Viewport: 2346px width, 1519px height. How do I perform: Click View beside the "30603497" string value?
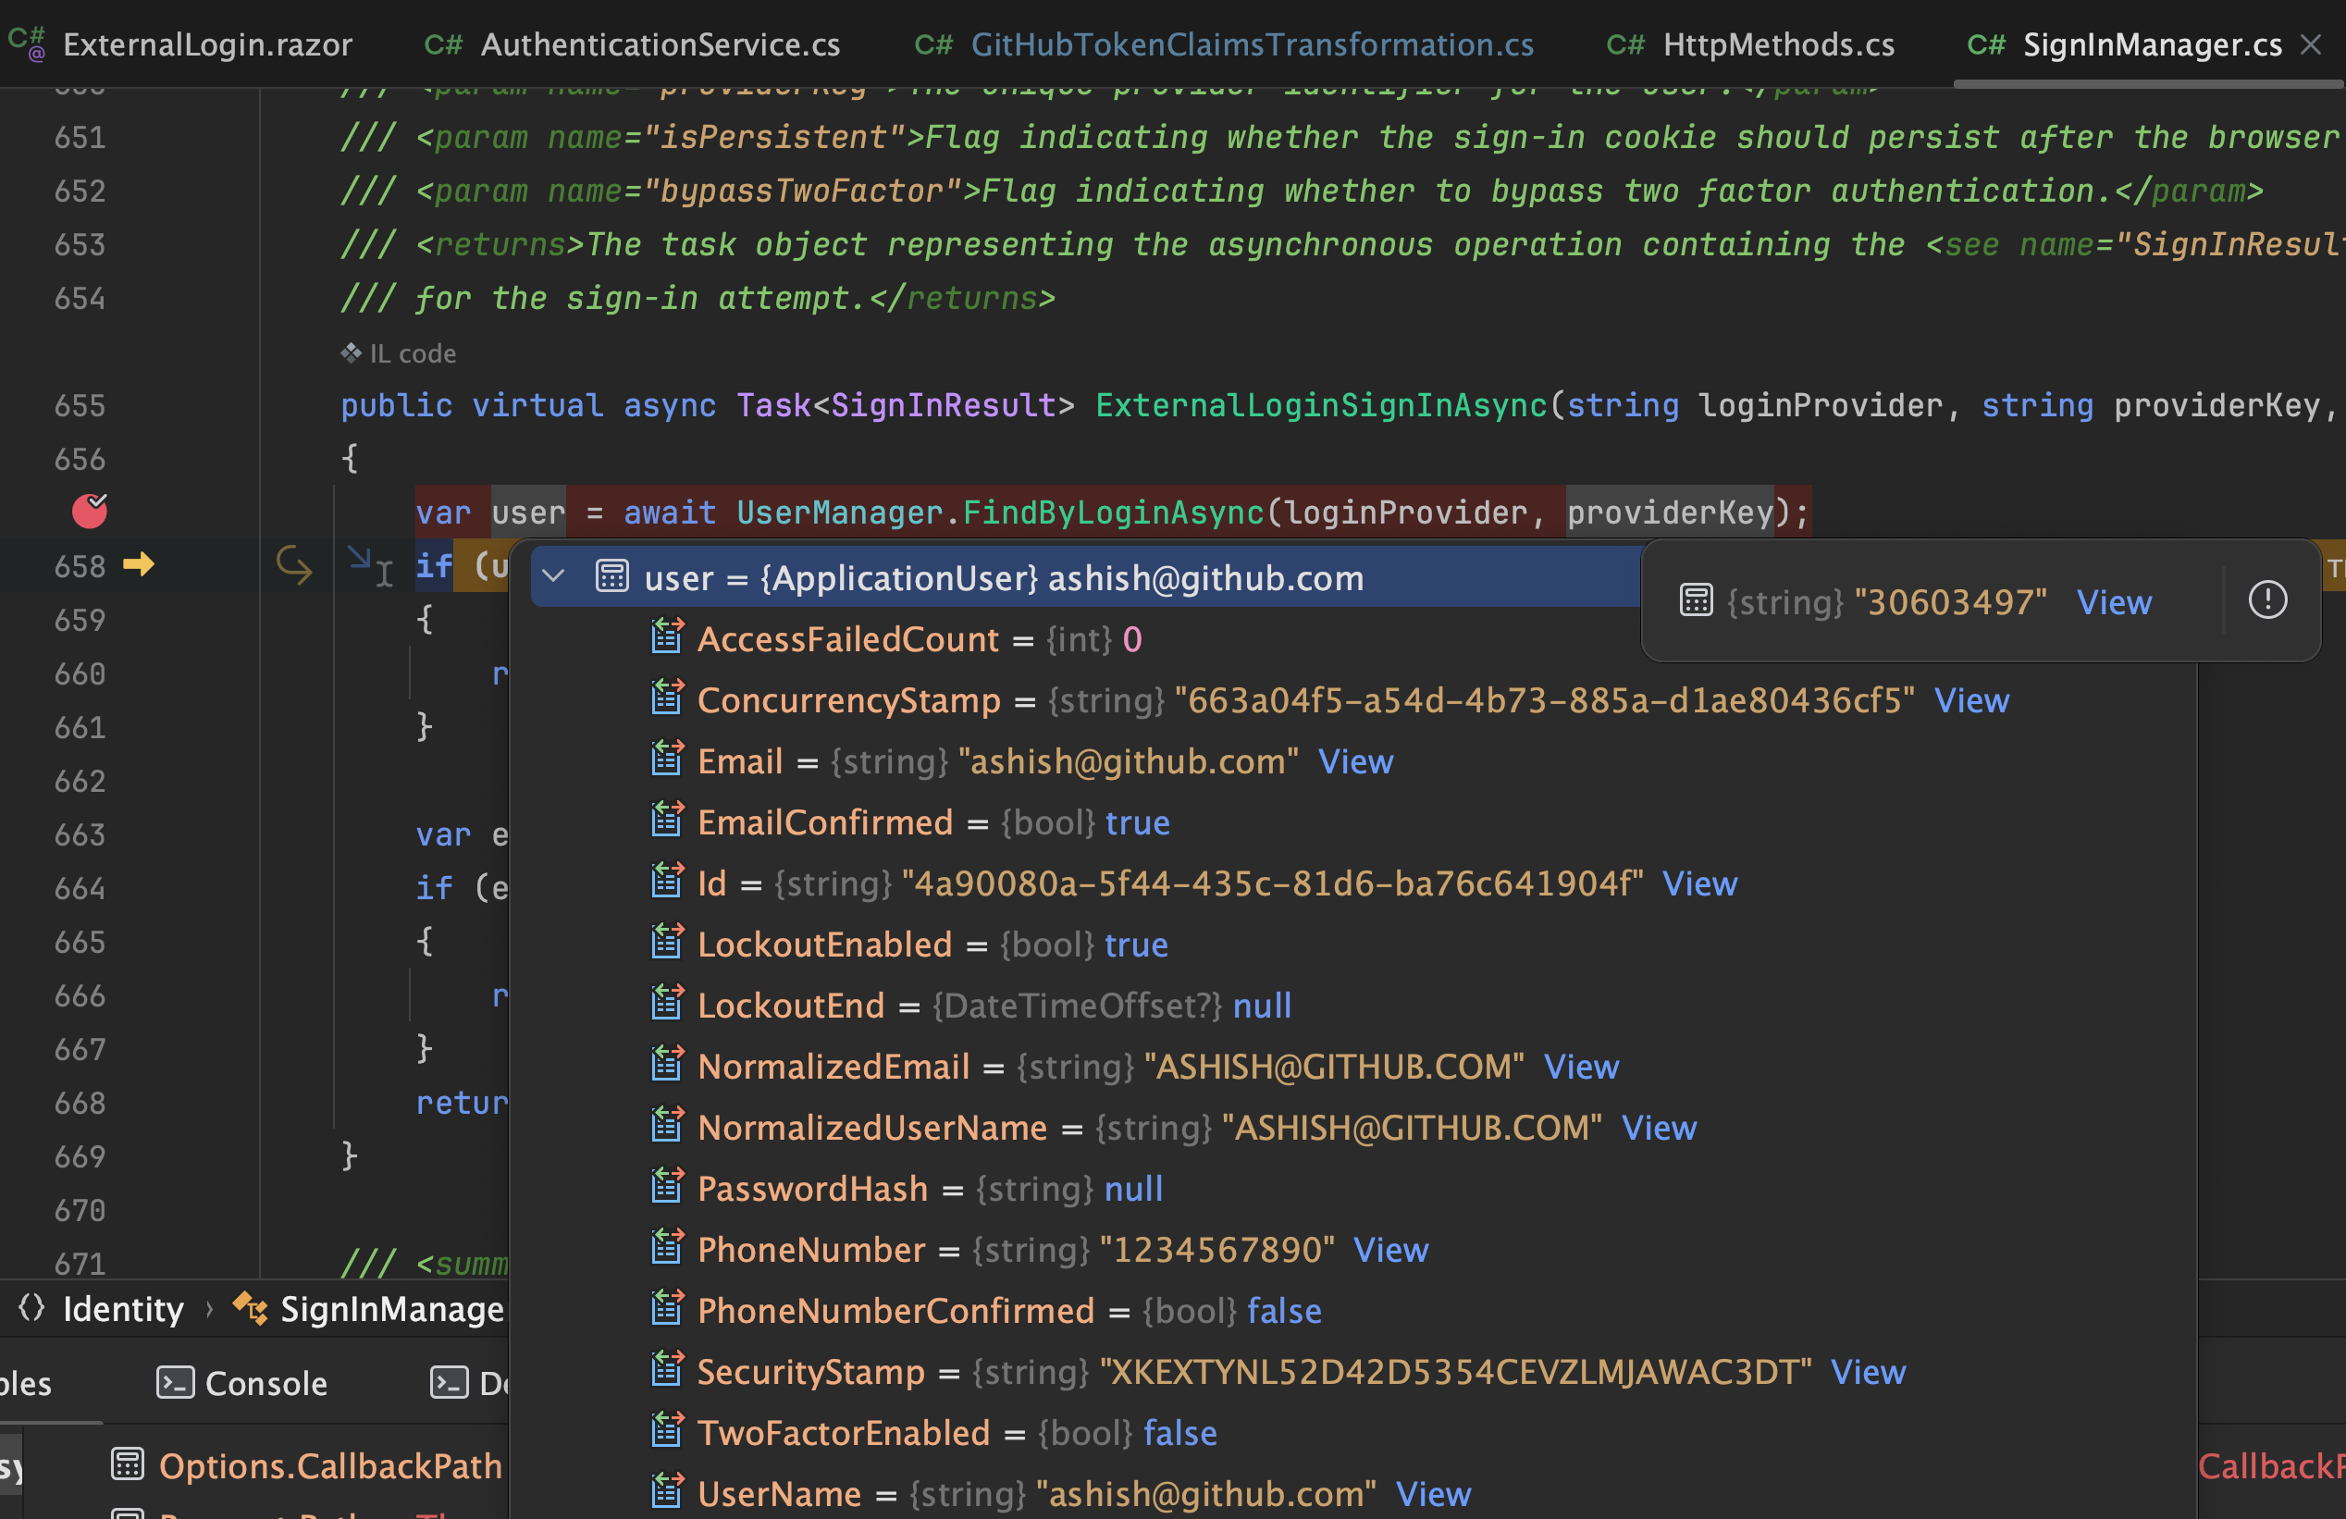point(2114,601)
